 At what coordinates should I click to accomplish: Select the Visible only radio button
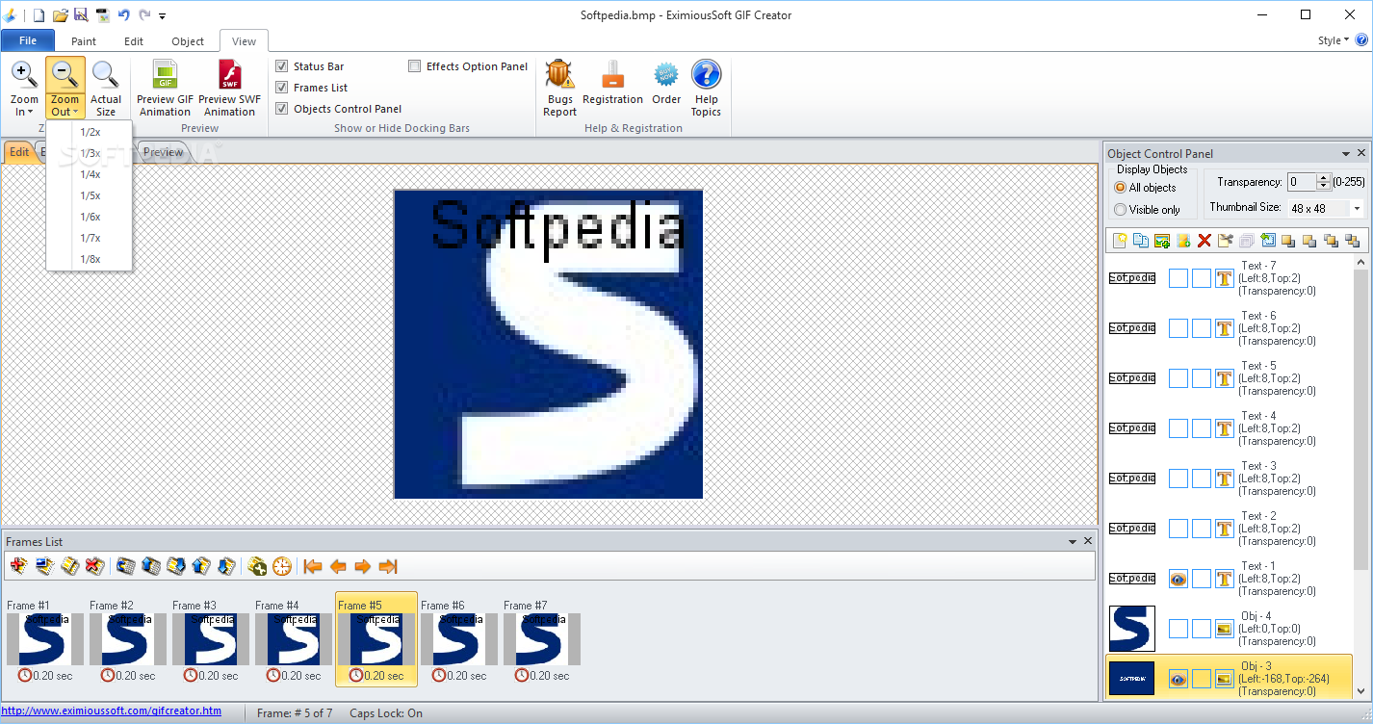tap(1120, 210)
